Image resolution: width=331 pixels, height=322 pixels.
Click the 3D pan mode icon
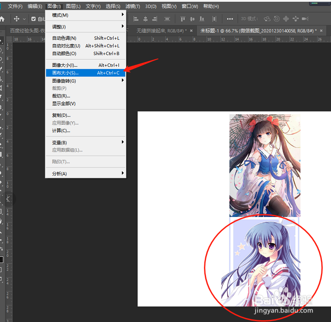coord(286,19)
